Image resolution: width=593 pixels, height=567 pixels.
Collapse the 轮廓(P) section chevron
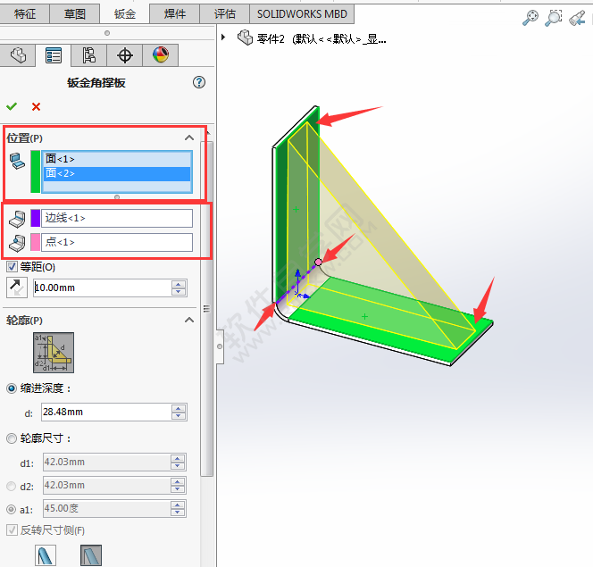click(189, 320)
